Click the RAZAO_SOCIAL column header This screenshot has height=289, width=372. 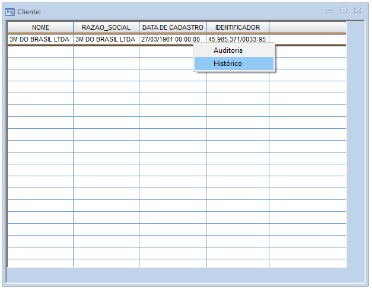click(x=106, y=27)
